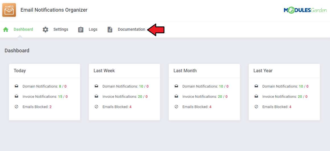Viewport: 330px width, 151px height.
Task: Click Today's Invoice Notifications sent count 15
Action: 60,96
